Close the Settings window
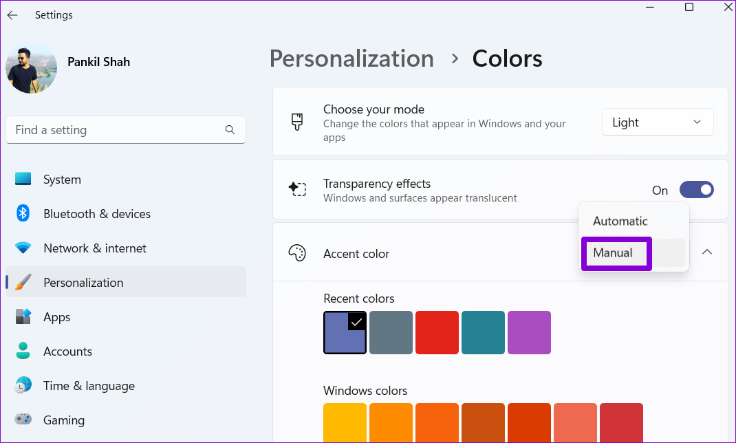 click(728, 7)
